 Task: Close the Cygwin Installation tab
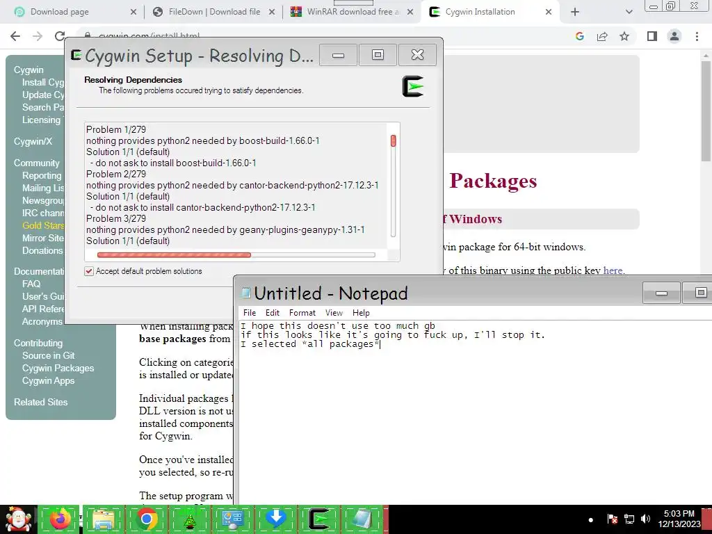click(549, 12)
